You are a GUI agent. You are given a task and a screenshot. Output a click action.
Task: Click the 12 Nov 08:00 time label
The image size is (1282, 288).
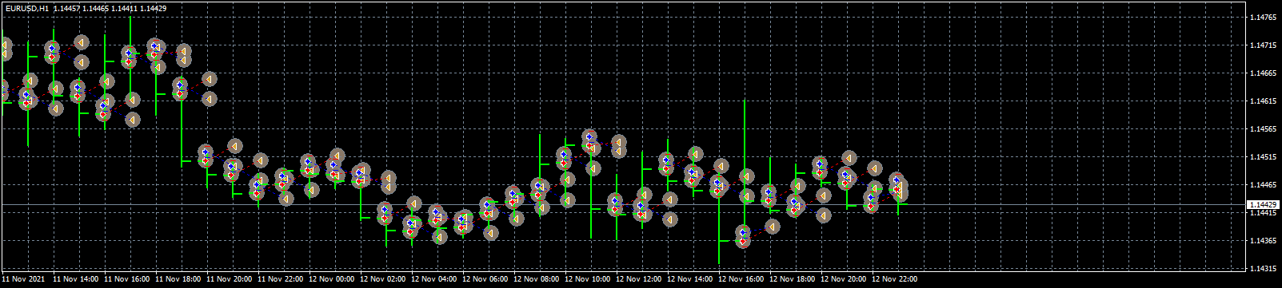(537, 280)
